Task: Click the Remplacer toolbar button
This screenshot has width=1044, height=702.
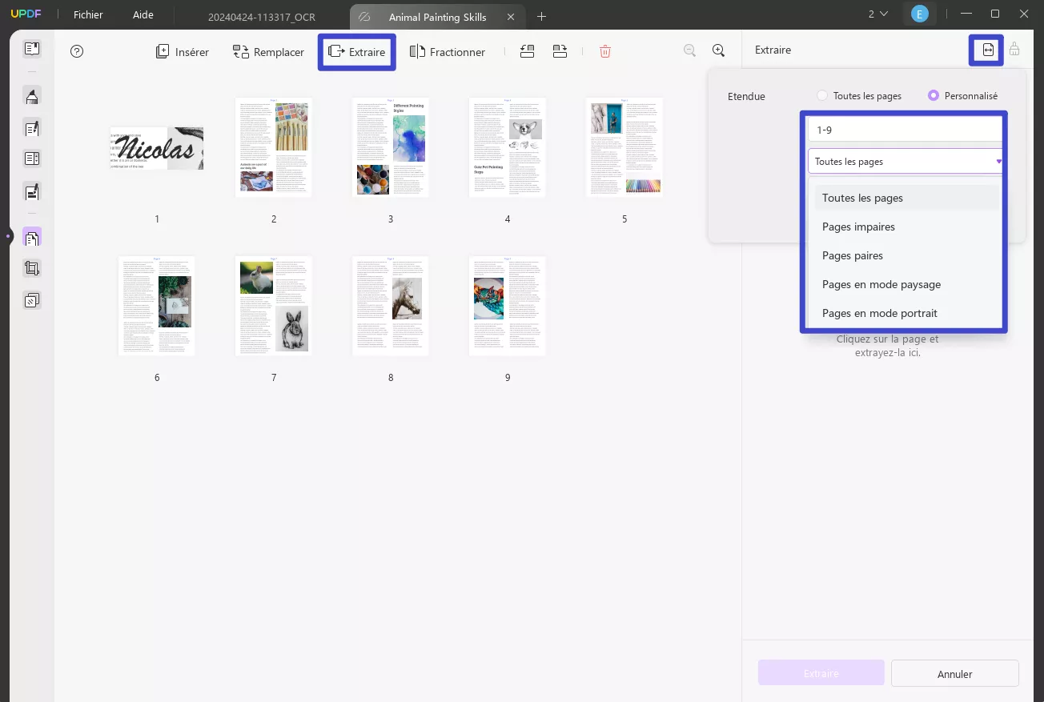Action: pos(268,52)
